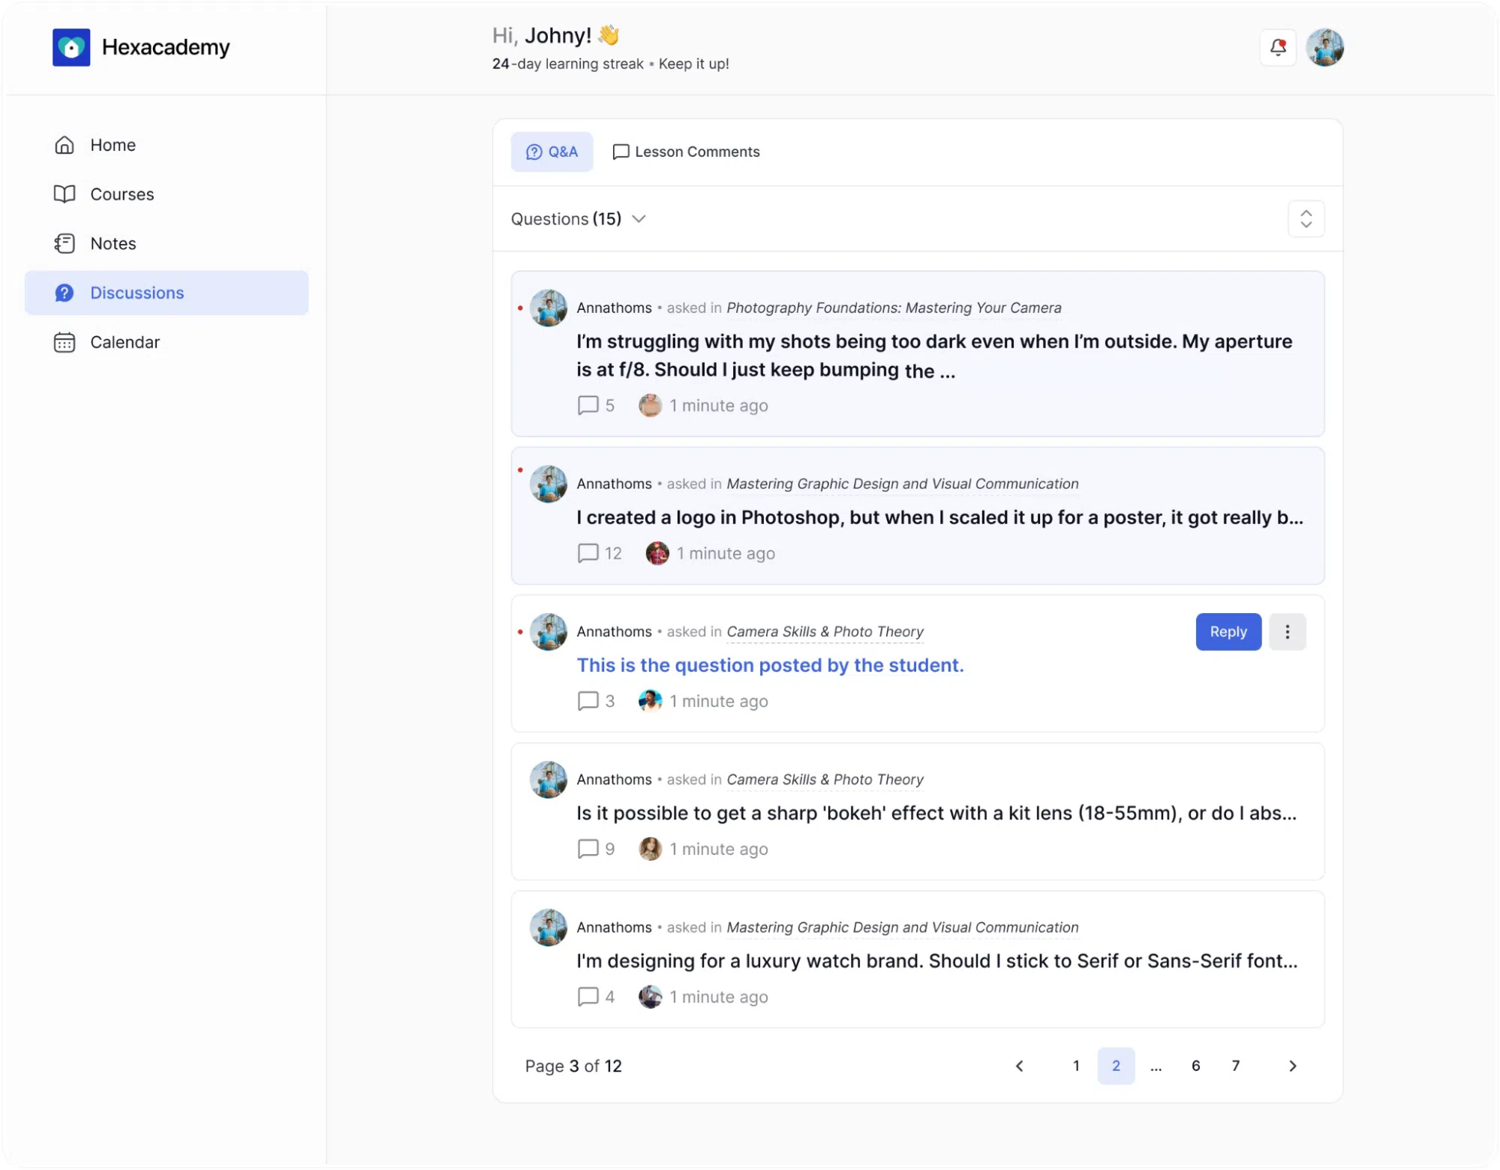Open Camera Skills link on bokeh question
Viewport: 1500px width, 1170px height.
[x=825, y=780]
